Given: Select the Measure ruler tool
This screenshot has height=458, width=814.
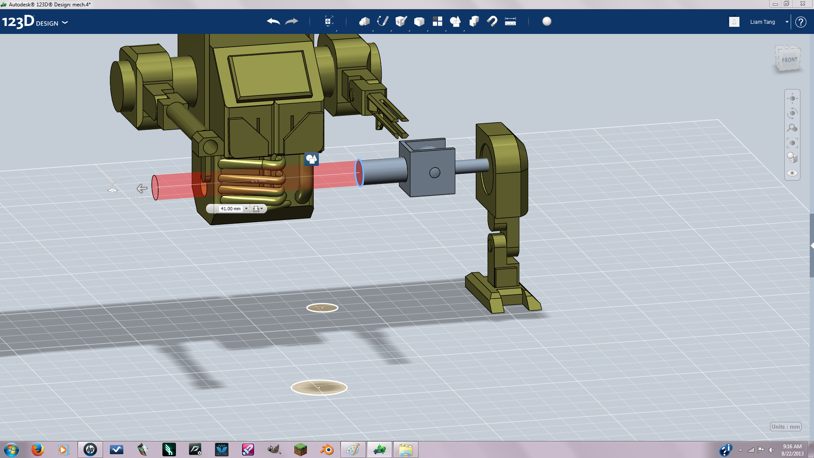Looking at the screenshot, I should [510, 21].
